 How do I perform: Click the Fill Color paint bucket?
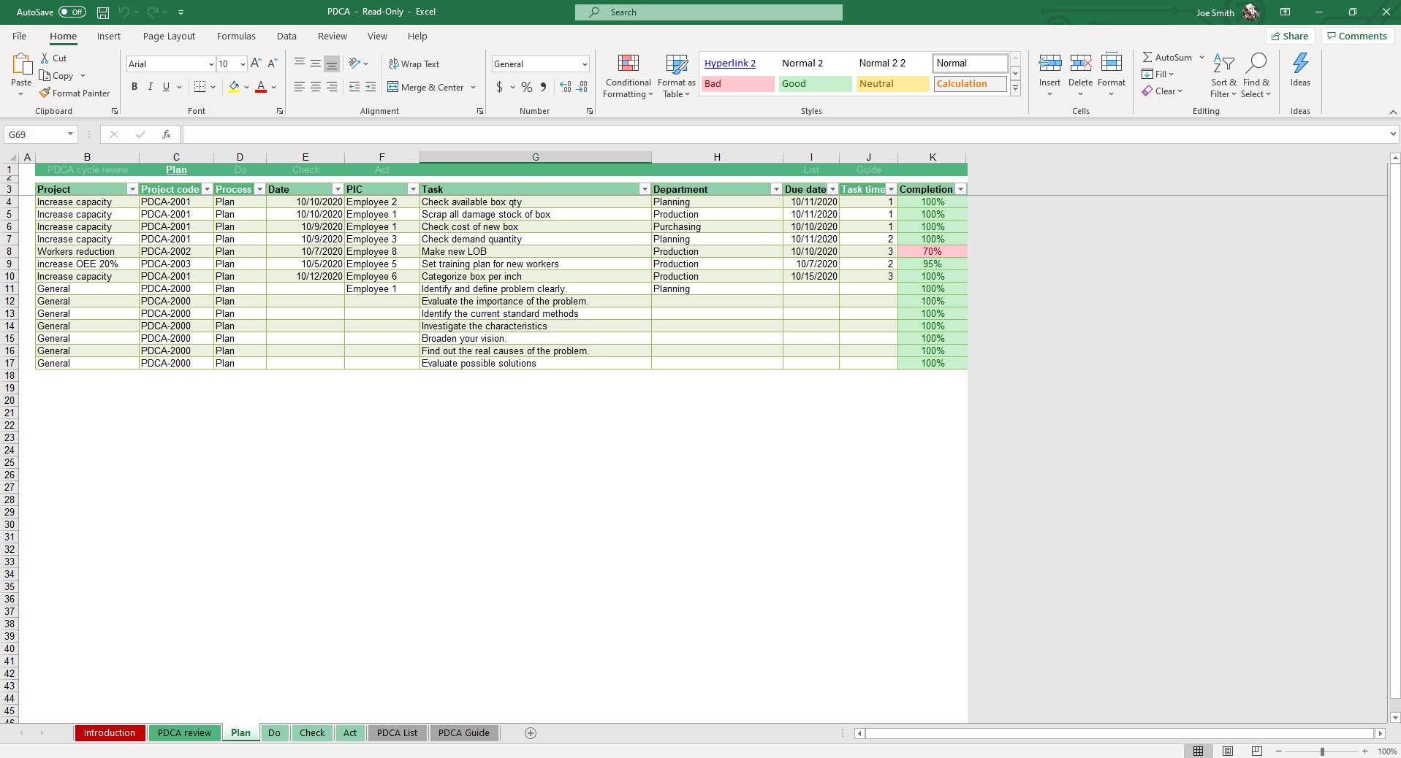pos(234,87)
